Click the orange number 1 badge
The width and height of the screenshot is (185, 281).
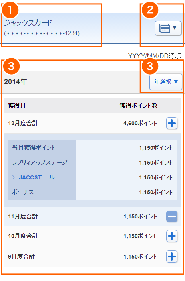[10, 10]
